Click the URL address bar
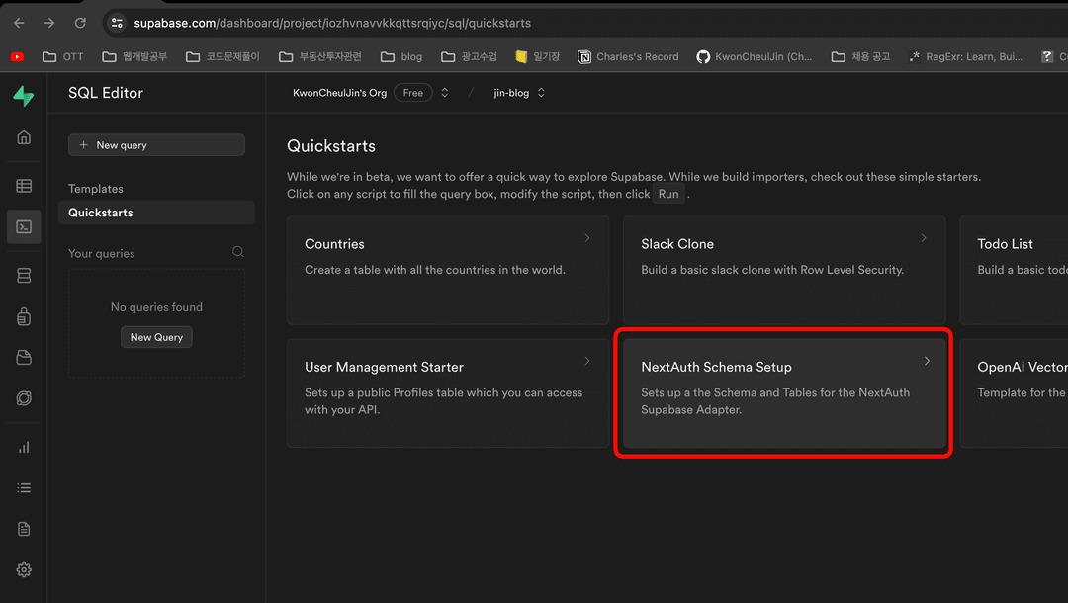Screen dimensions: 1068x603 pyautogui.click(x=585, y=23)
